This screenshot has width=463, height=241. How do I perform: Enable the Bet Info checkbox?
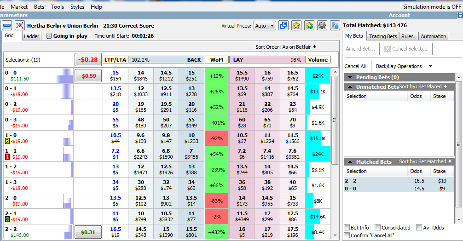point(347,227)
